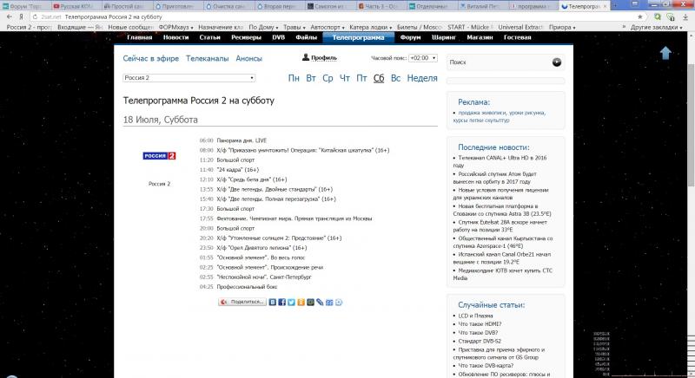Open article Что такое HDMI?

coord(480,324)
